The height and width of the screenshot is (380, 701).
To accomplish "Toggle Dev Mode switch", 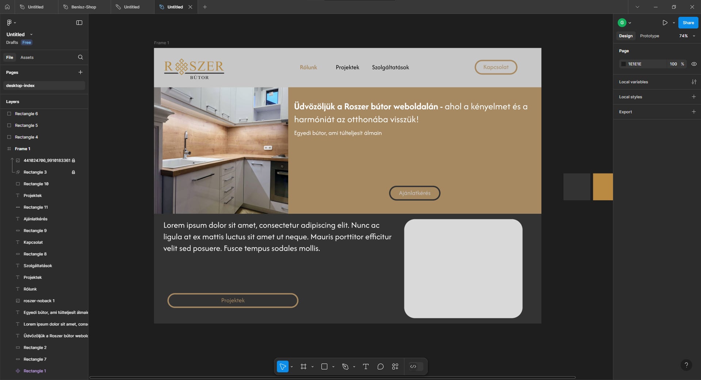I will click(x=416, y=366).
